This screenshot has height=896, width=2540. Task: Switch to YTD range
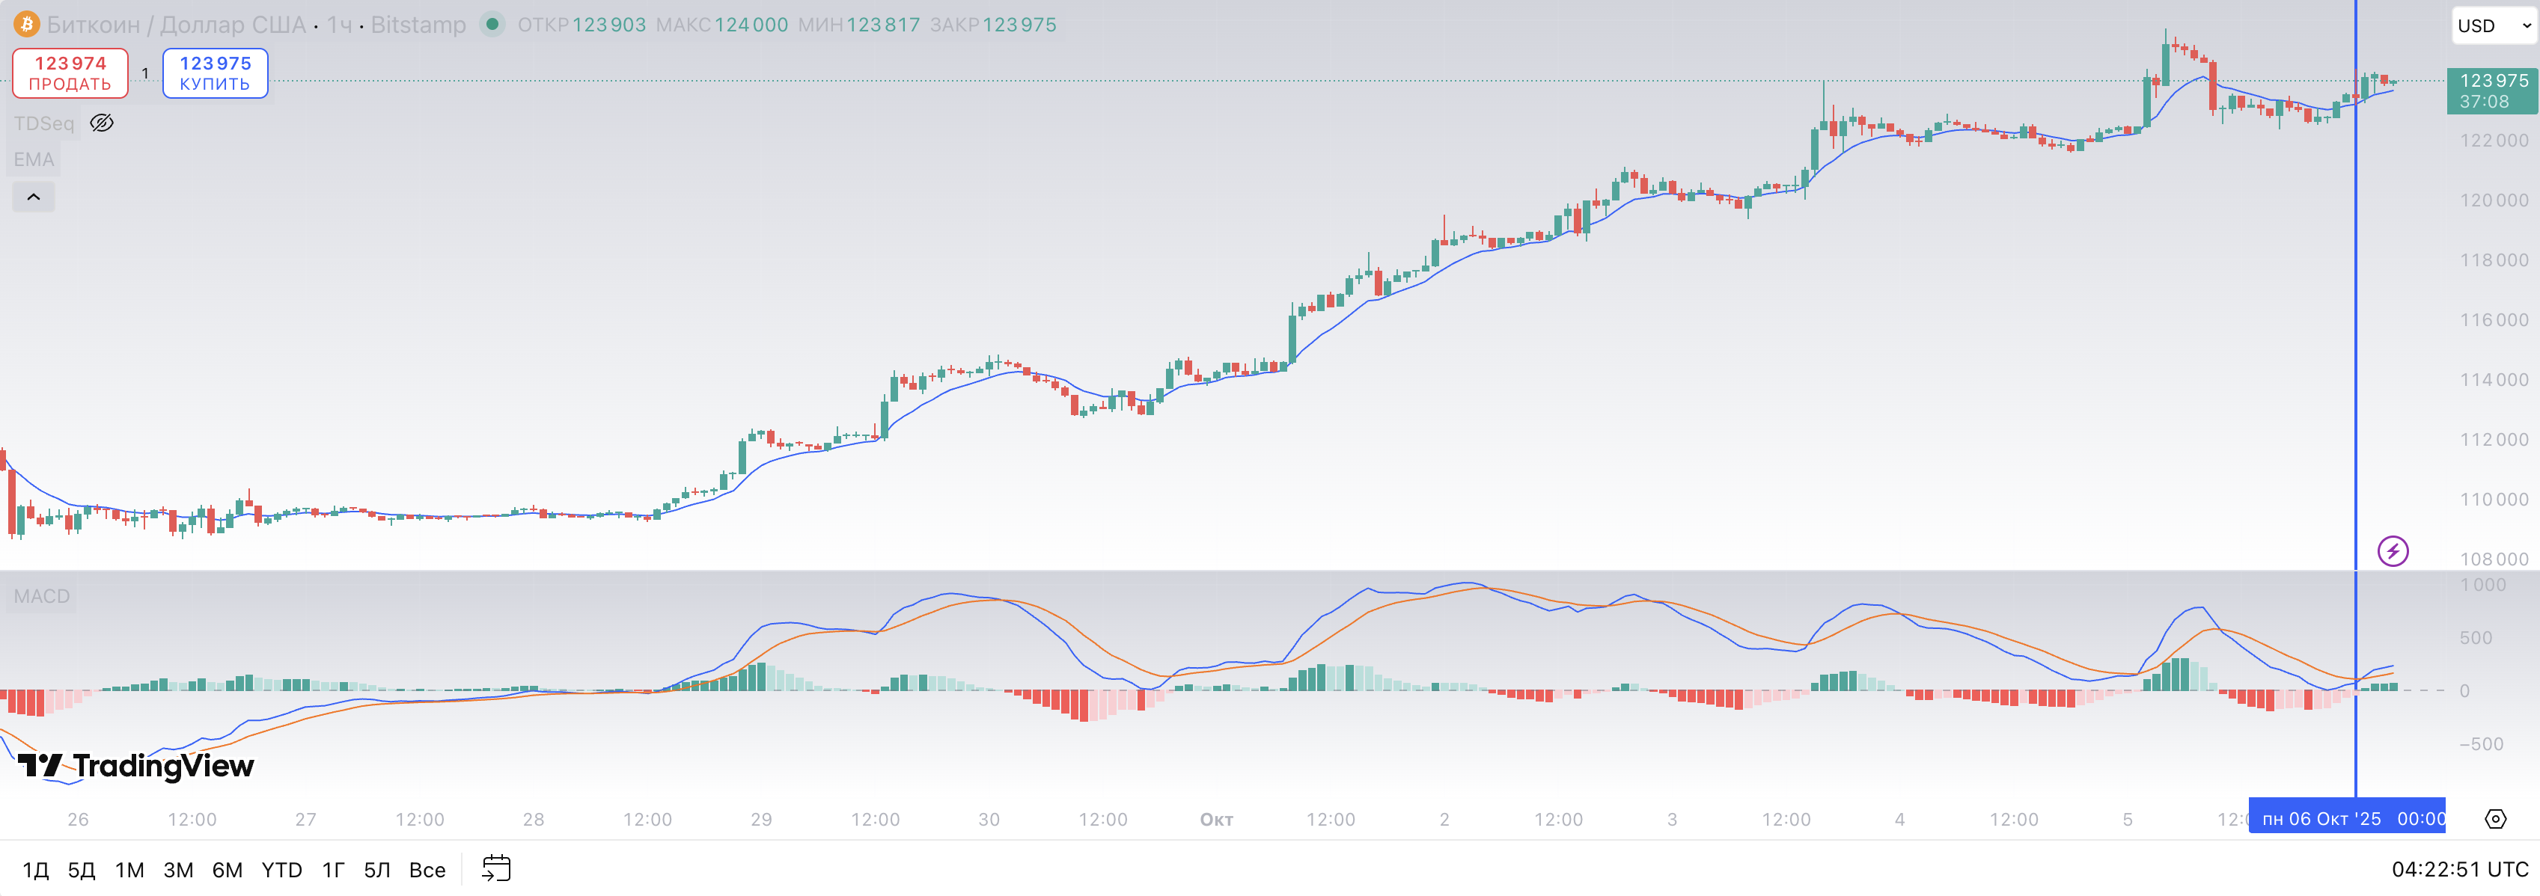pyautogui.click(x=281, y=869)
